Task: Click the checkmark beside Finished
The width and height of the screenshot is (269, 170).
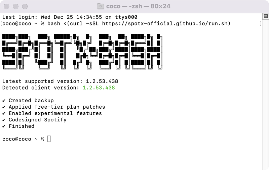Action: [4, 126]
